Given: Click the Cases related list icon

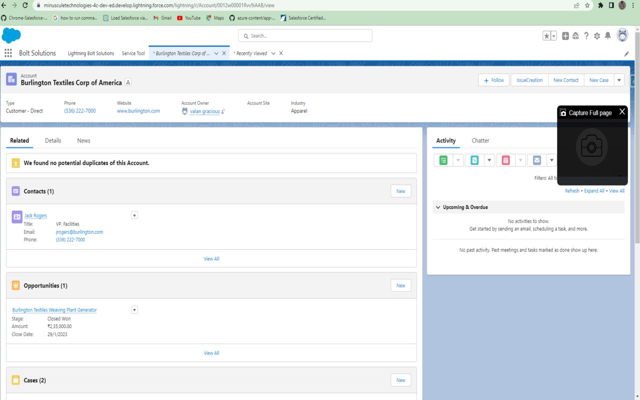Looking at the screenshot, I should point(15,380).
